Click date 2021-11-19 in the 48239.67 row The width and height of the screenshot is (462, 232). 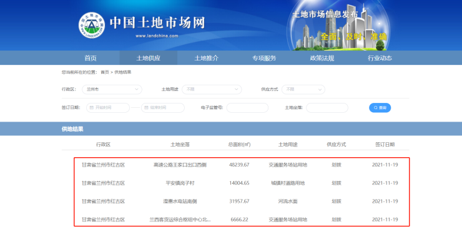tap(385, 165)
